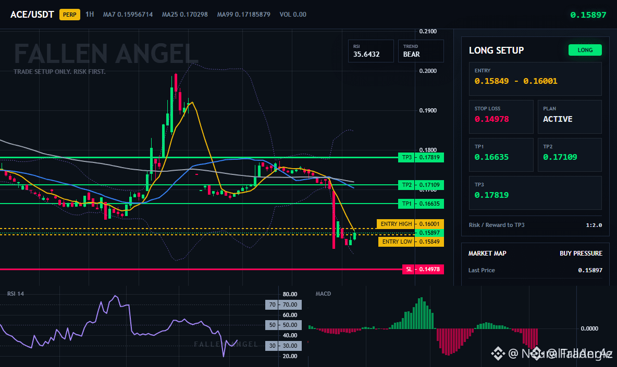This screenshot has height=367, width=617.
Task: Click the ENTRY range card
Action: [535, 79]
